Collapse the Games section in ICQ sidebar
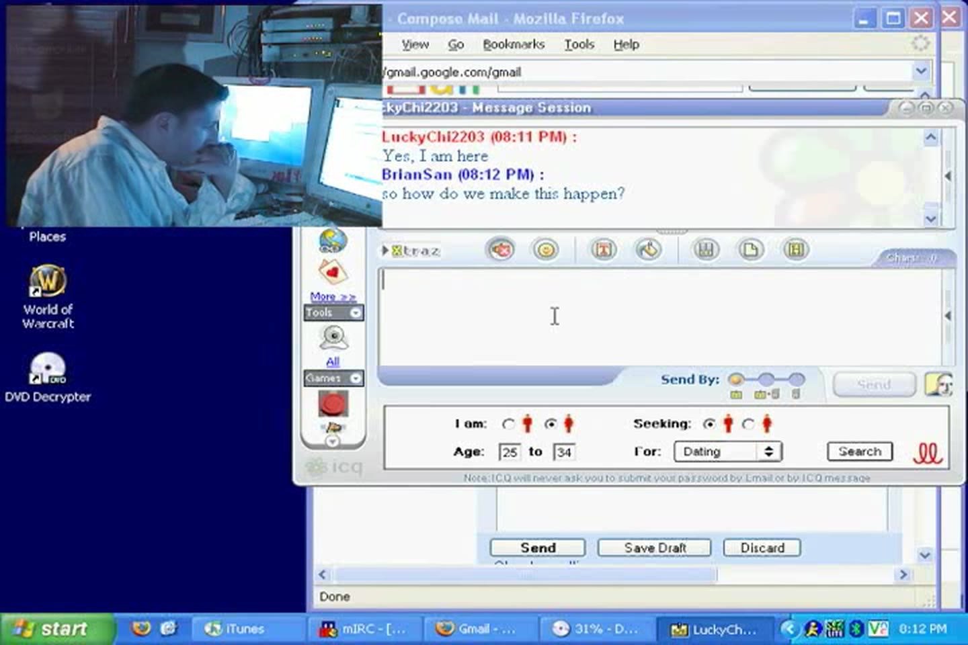Screen dimensions: 968x645 [356, 378]
